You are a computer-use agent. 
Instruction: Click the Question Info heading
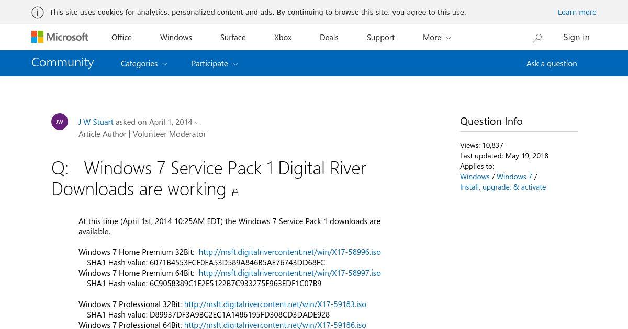[x=491, y=121]
